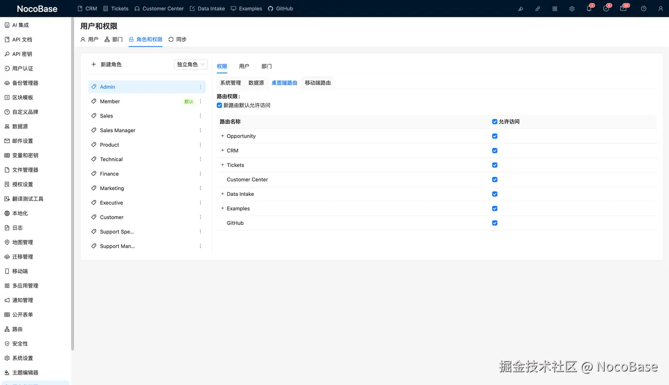Open notifications bell icon
Image resolution: width=669 pixels, height=385 pixels.
pyautogui.click(x=589, y=9)
